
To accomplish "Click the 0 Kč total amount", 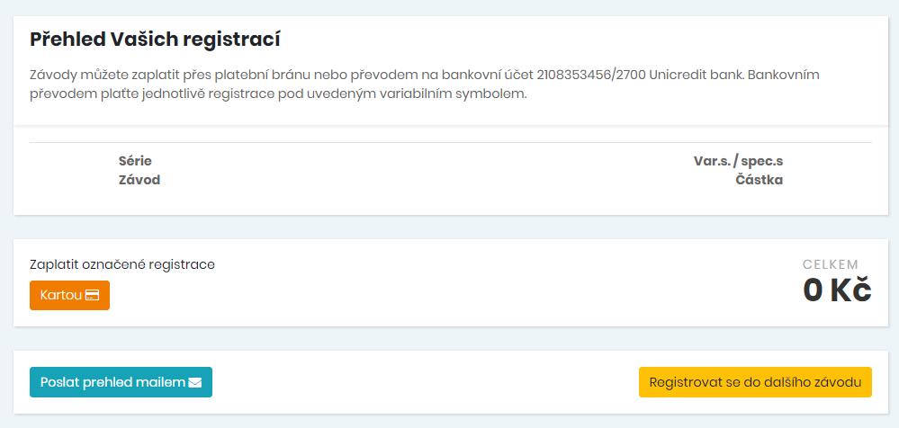I will click(x=837, y=290).
